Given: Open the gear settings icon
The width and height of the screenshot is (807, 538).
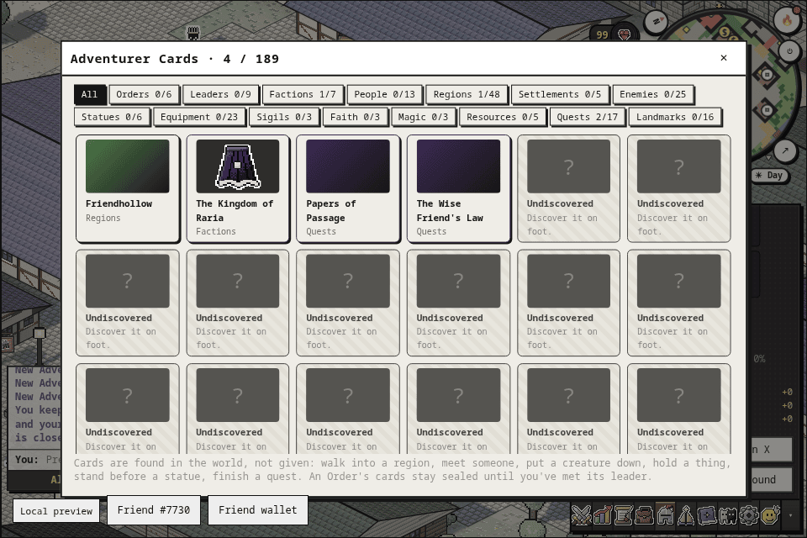Looking at the screenshot, I should pos(749,514).
